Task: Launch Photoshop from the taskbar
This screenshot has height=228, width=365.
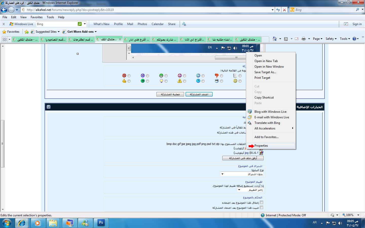Action: [x=101, y=223]
